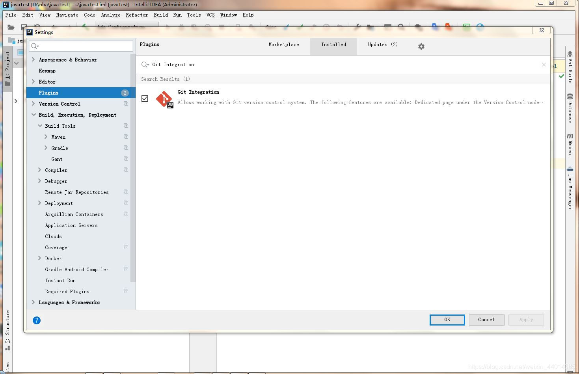Click the Apply button

click(526, 320)
